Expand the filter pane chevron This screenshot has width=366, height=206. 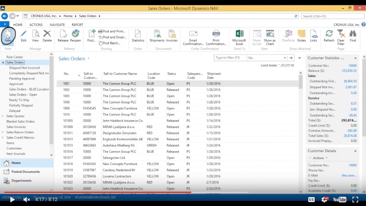point(299,58)
